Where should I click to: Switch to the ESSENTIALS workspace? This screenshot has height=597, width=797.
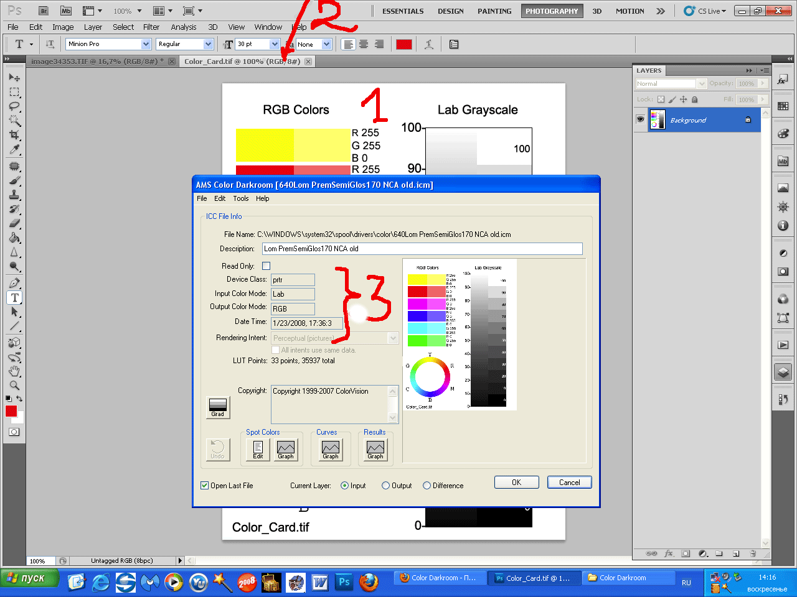[x=403, y=11]
